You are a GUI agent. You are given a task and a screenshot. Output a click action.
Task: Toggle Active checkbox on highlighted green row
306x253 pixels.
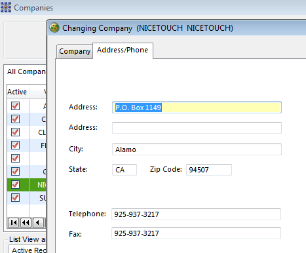(15, 185)
